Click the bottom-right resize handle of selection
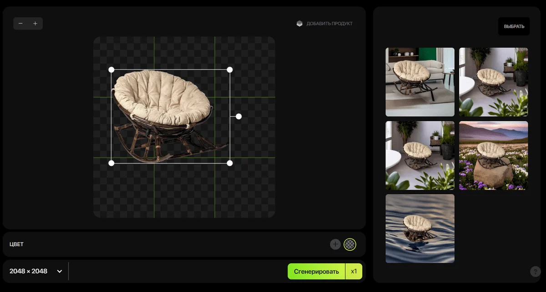 (x=230, y=163)
